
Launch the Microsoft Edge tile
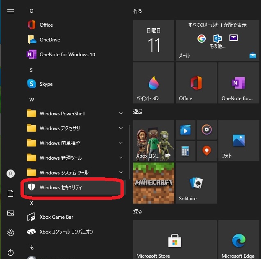239,239
